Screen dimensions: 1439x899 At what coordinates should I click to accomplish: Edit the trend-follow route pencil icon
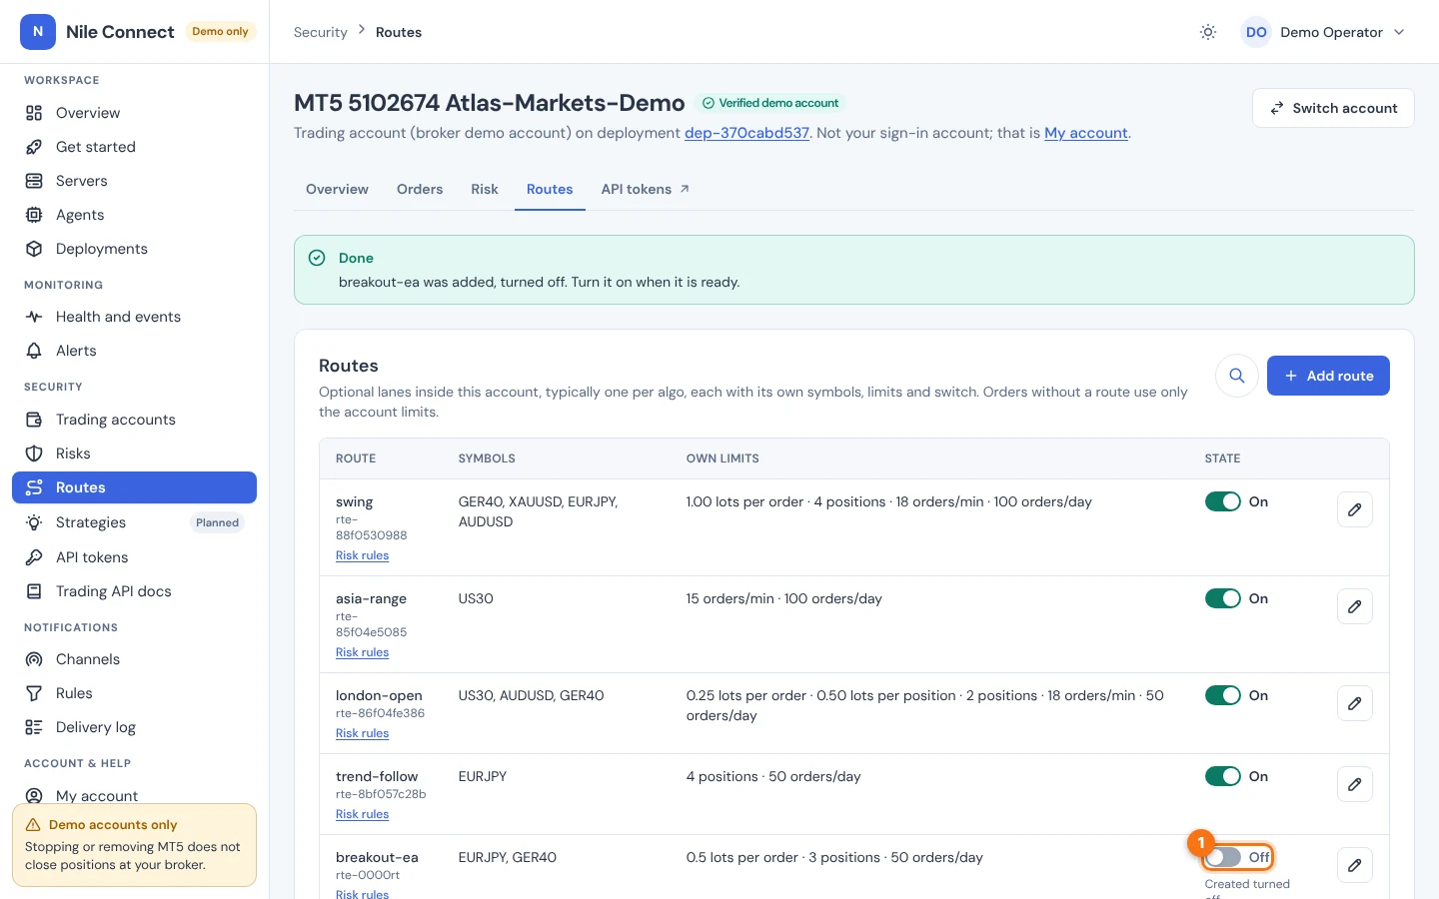coord(1355,784)
